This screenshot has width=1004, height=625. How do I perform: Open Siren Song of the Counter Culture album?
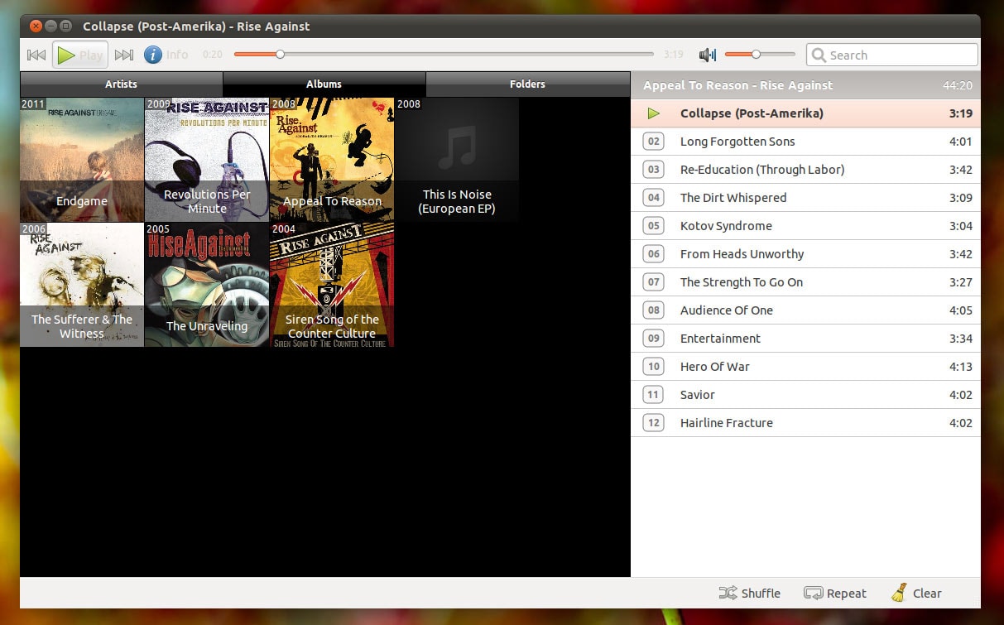pos(332,285)
